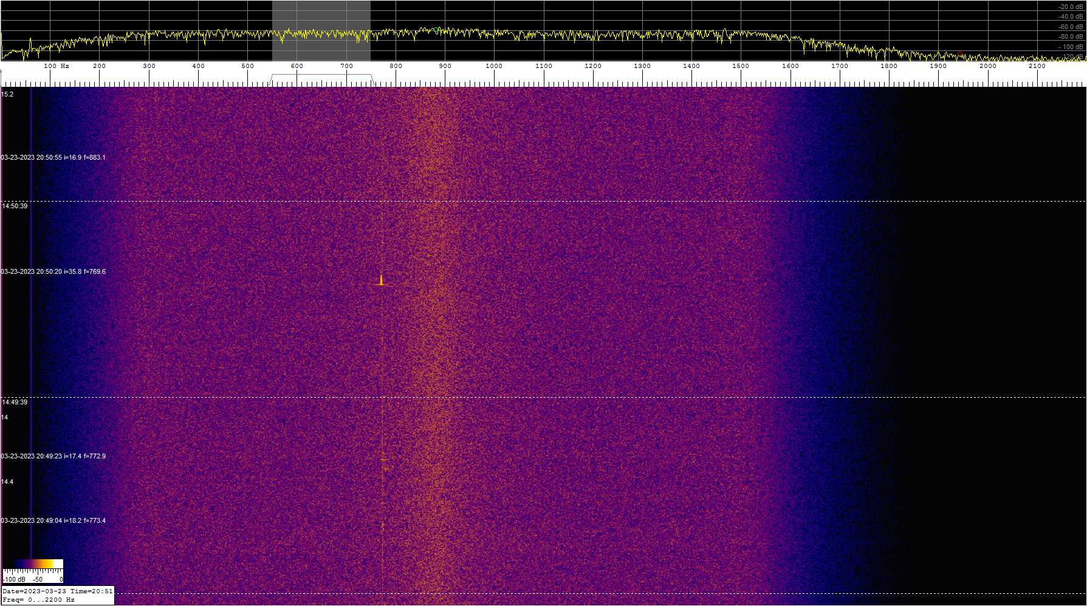Click the 20:49:23 f=772.9 event label
Viewport: 1087px width, 606px height.
(53, 457)
